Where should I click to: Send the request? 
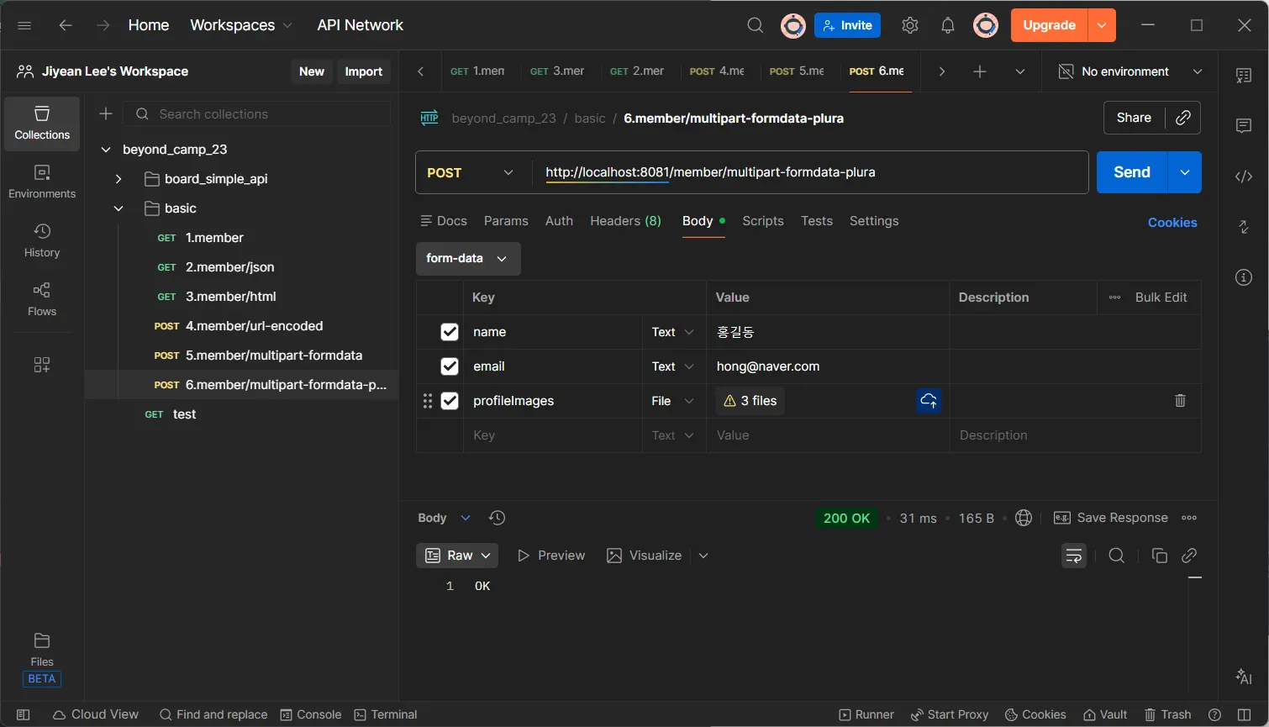[x=1132, y=172]
